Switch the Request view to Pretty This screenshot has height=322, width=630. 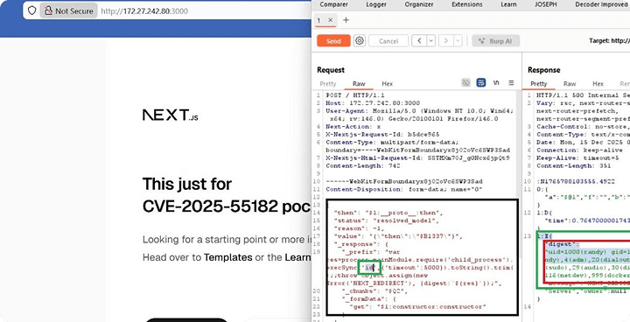point(328,84)
